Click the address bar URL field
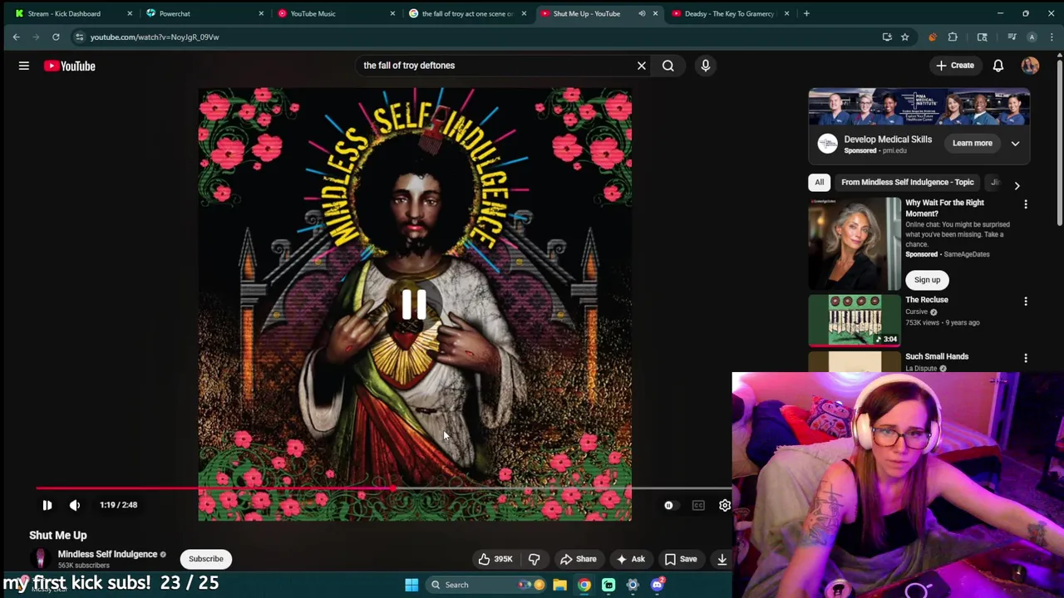The image size is (1064, 598). click(482, 37)
